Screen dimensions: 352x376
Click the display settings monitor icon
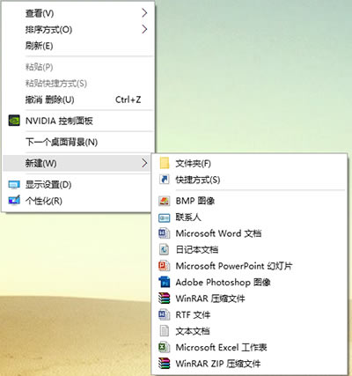pos(14,185)
